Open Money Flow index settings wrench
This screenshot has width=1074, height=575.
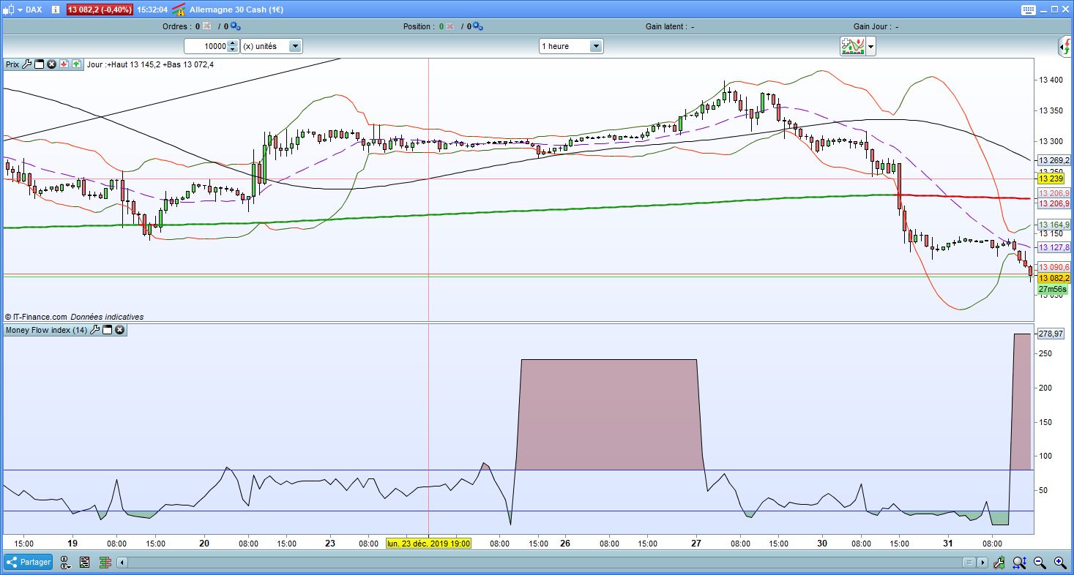click(x=94, y=330)
